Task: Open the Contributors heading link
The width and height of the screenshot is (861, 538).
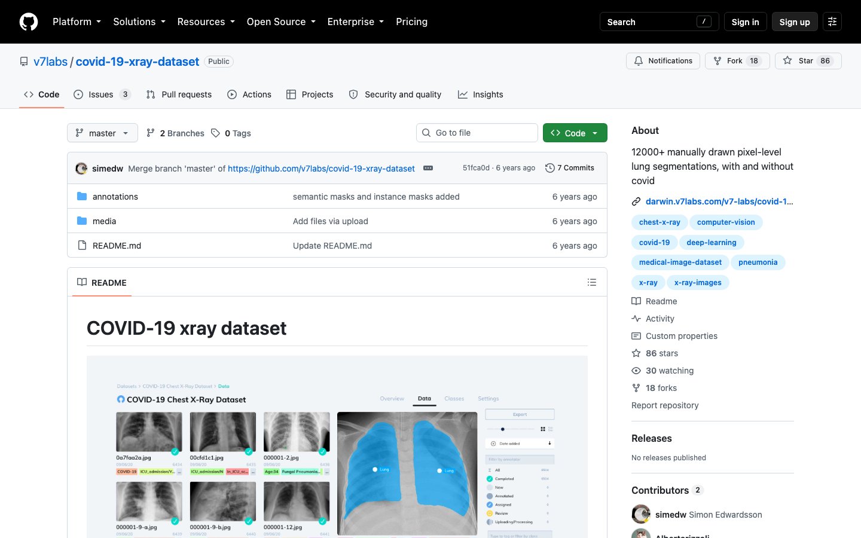Action: (x=667, y=490)
